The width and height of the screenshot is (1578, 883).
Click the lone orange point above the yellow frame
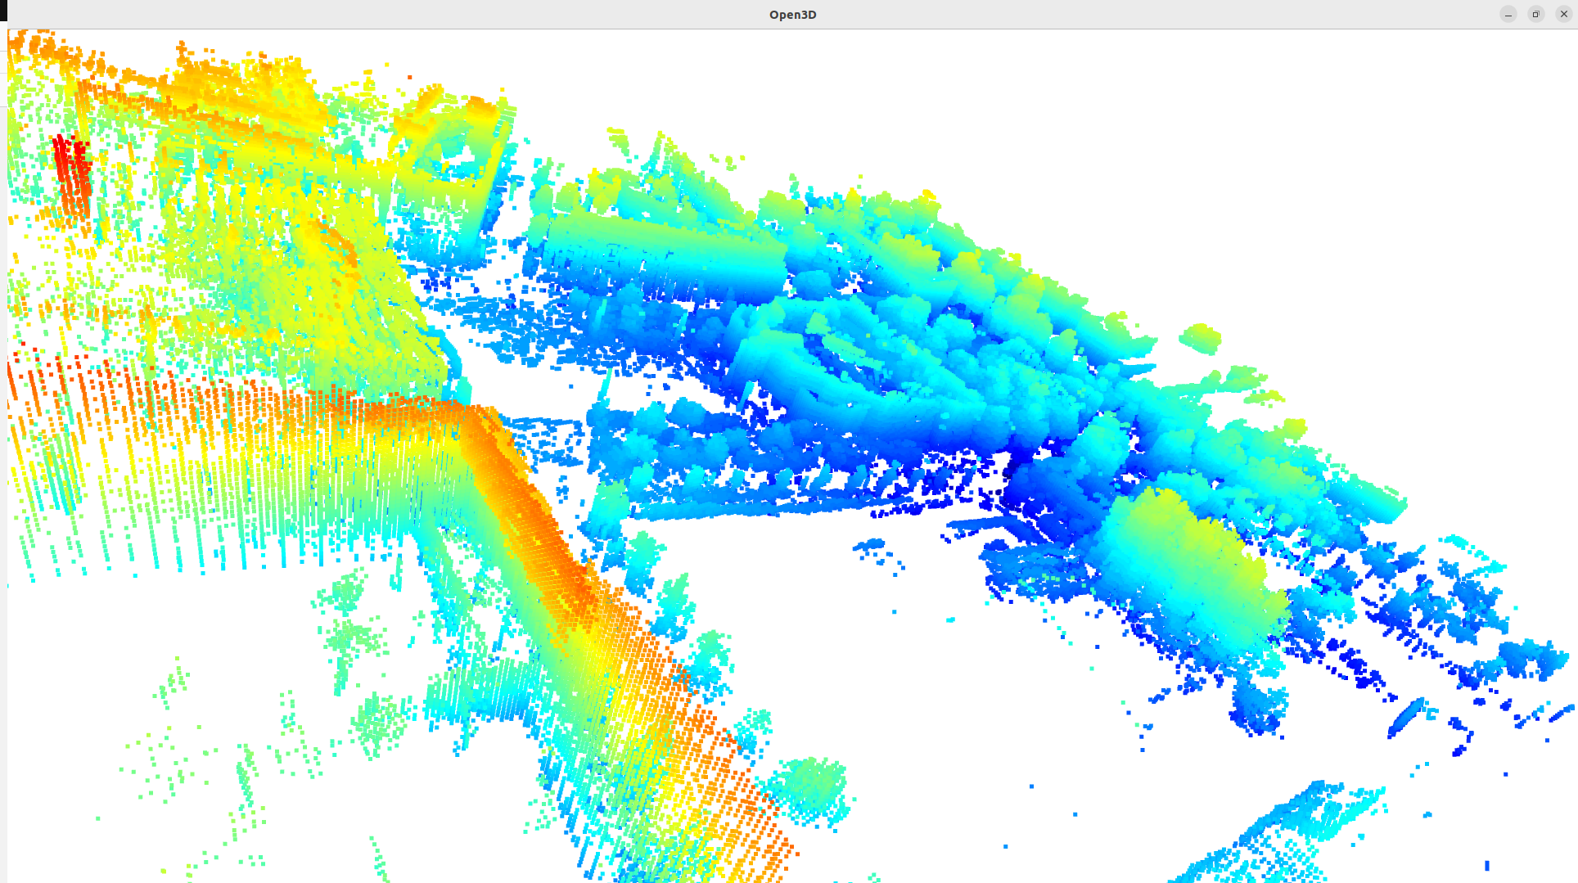410,78
